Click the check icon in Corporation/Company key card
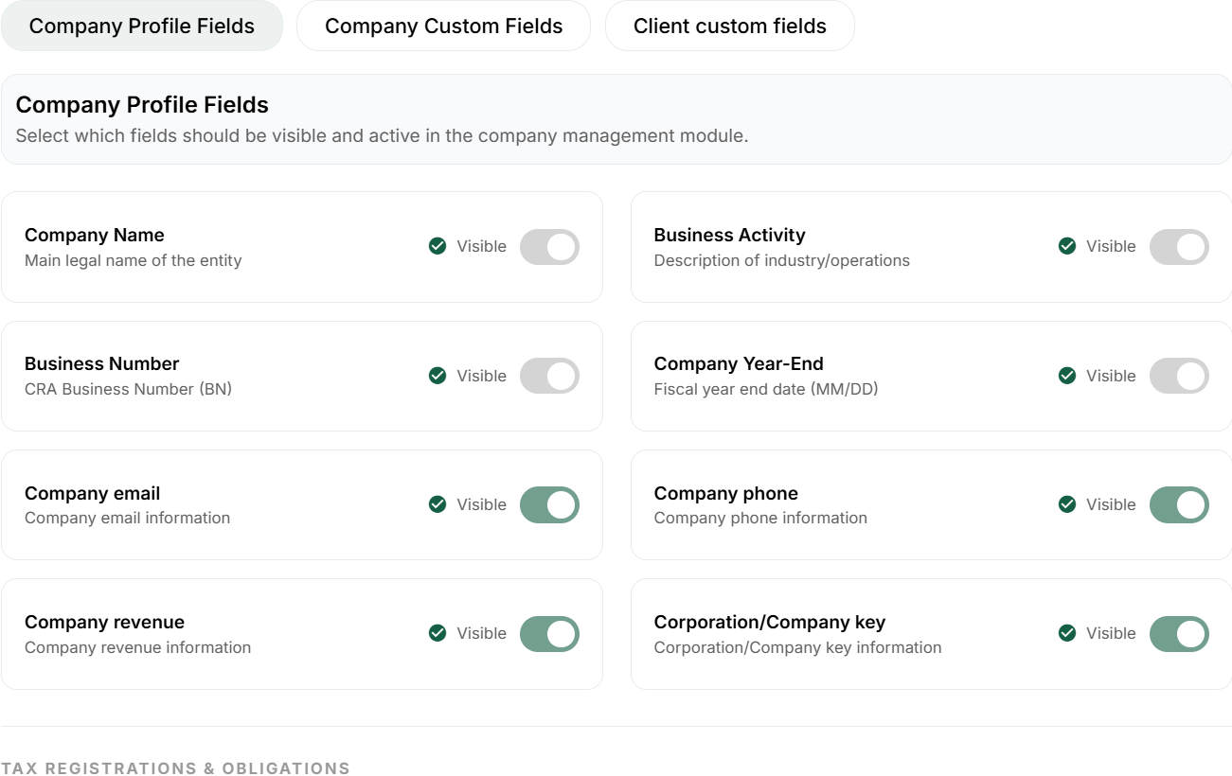1232x776 pixels. (1067, 633)
